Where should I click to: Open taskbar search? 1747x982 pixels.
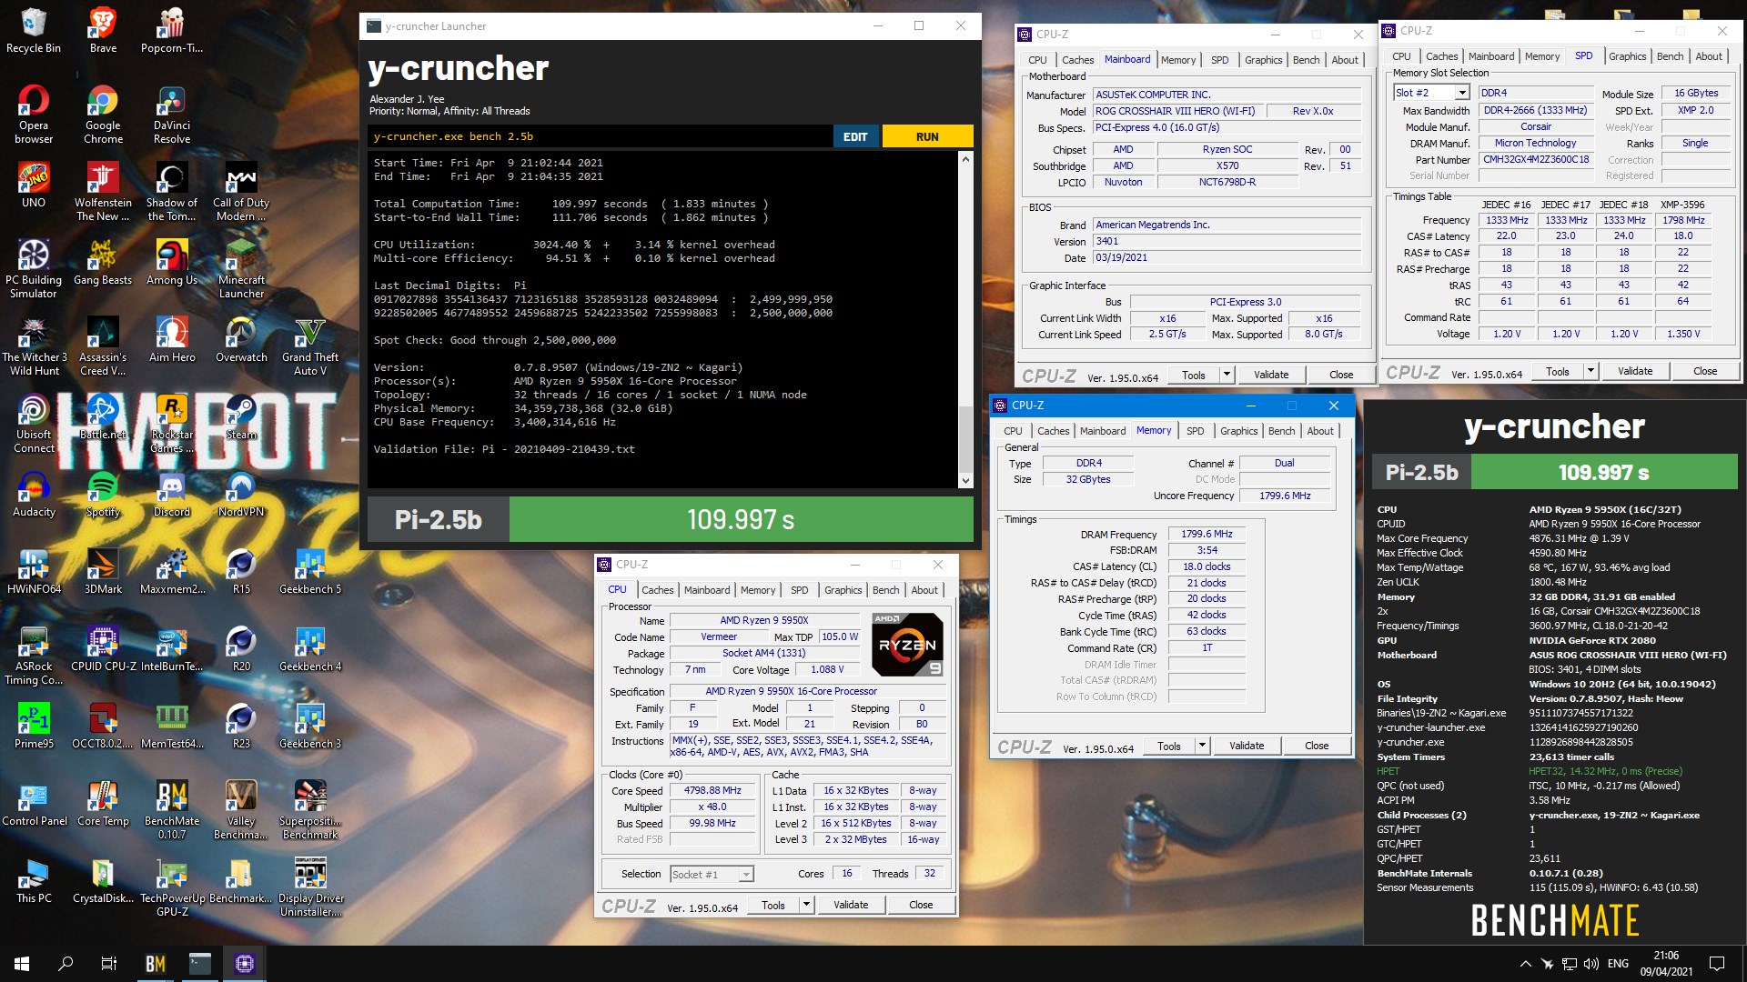tap(66, 964)
